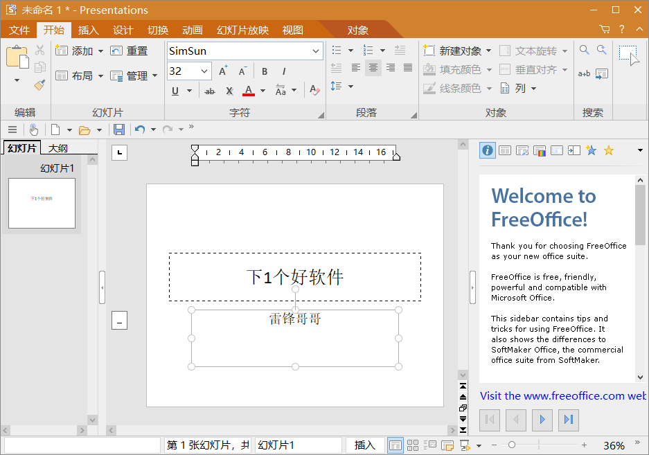Toggle bold formatting
This screenshot has height=455, width=649.
coord(265,71)
